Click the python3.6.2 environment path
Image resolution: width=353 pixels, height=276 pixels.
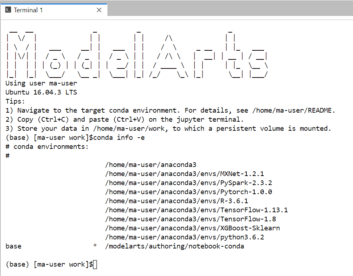pos(184,237)
